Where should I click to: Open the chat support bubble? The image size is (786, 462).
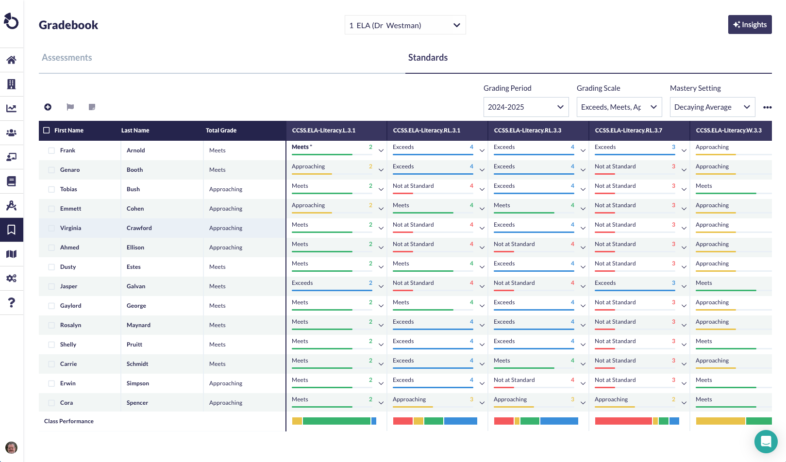click(x=766, y=441)
